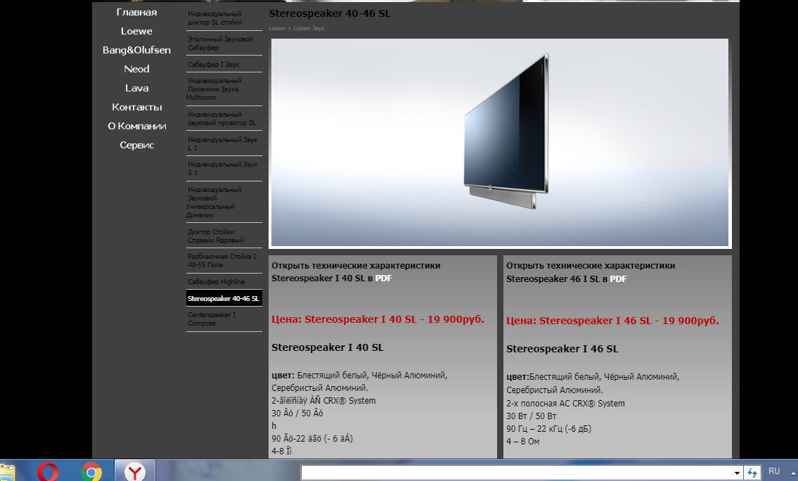Open the Stereospeaker 46 I SL PDF link

click(618, 278)
